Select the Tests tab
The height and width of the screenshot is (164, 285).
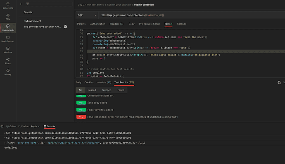point(168,24)
